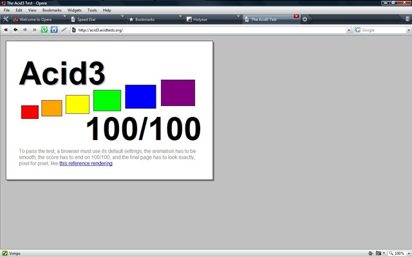Open the panels wrench icon in tab bar

(x=6, y=19)
